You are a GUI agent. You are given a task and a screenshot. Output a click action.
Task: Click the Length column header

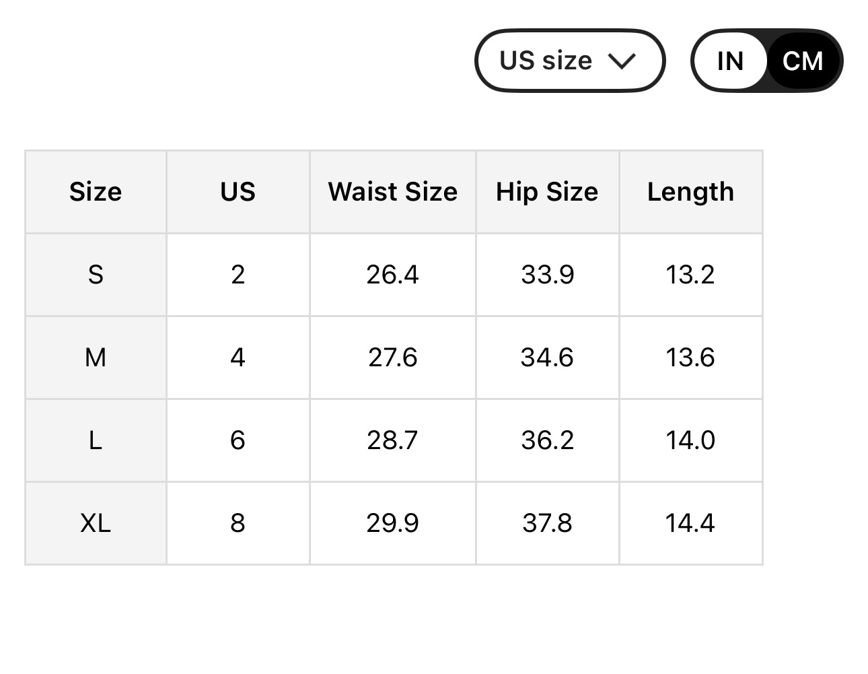click(690, 192)
